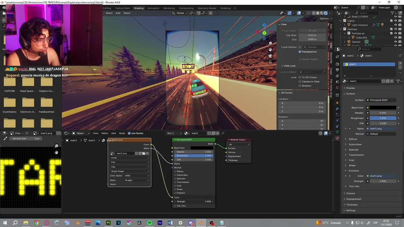Click Spotify icon in Windows taskbar
This screenshot has height=227, width=404.
[150, 223]
